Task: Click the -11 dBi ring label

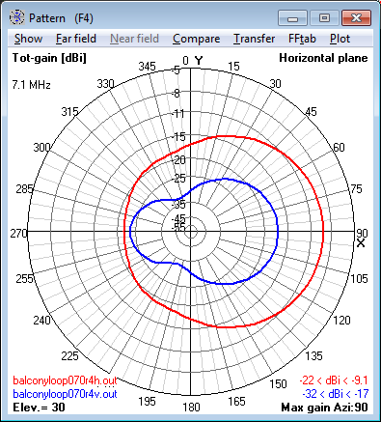Action: coord(177,113)
